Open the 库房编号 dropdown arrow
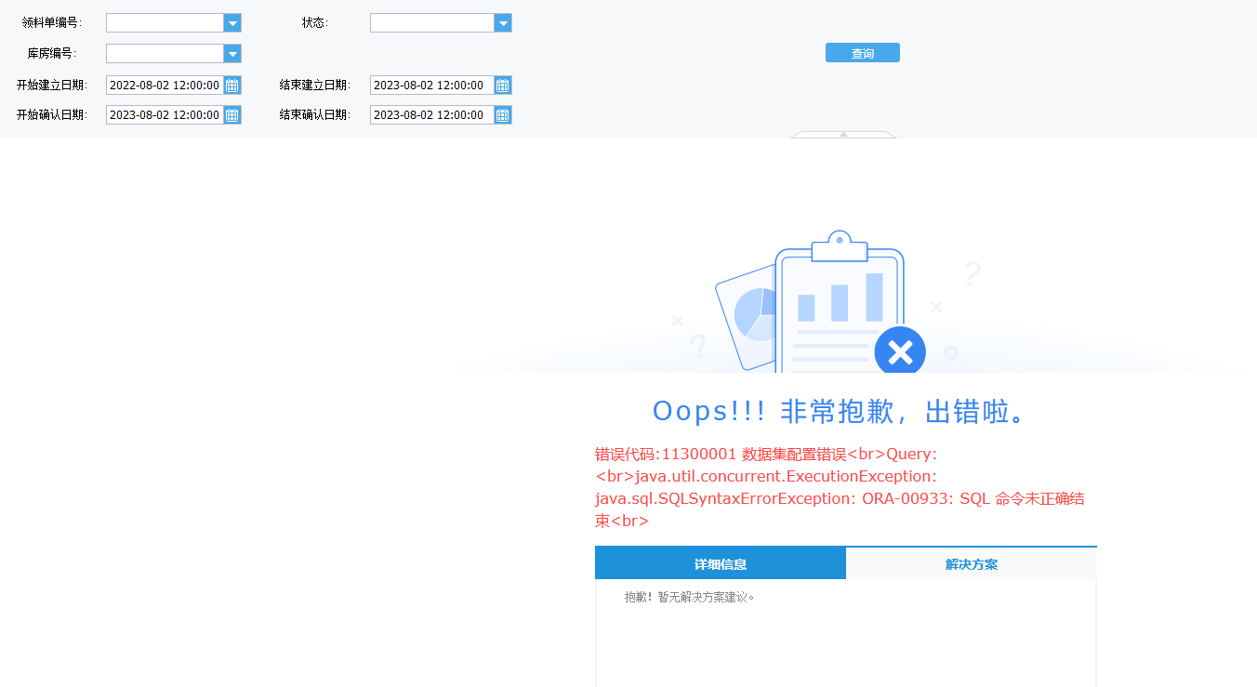The width and height of the screenshot is (1257, 687). (x=232, y=54)
